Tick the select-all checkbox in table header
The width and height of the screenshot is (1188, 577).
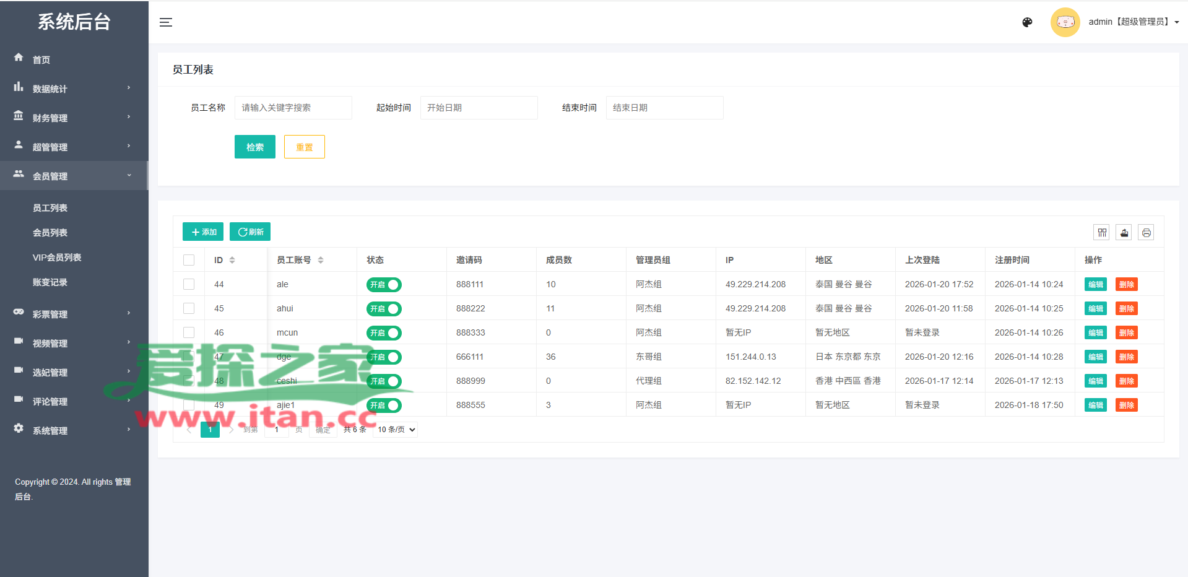pyautogui.click(x=189, y=260)
